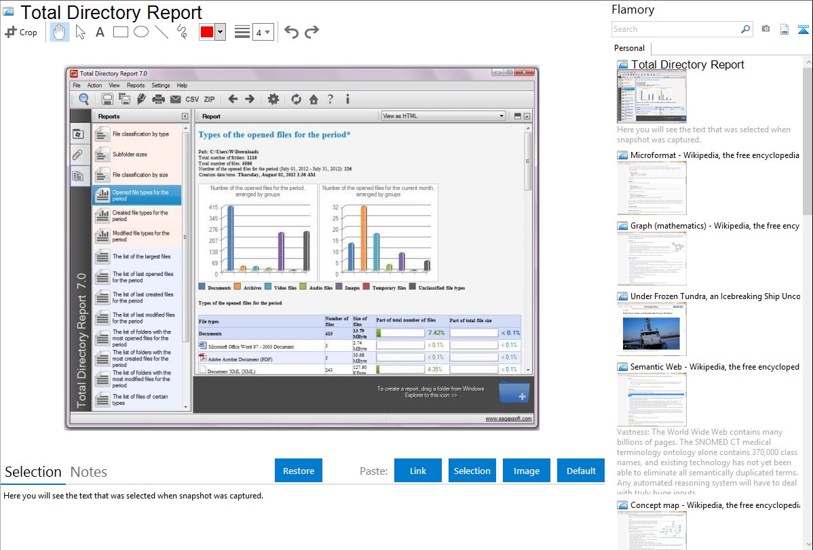Open the color picker dropdown arrow
Screen dimensions: 813x550
[x=221, y=32]
